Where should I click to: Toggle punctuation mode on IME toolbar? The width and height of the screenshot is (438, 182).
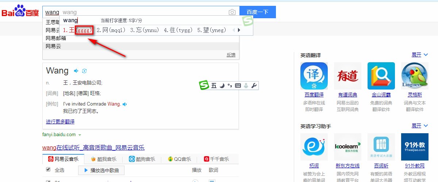[230, 86]
